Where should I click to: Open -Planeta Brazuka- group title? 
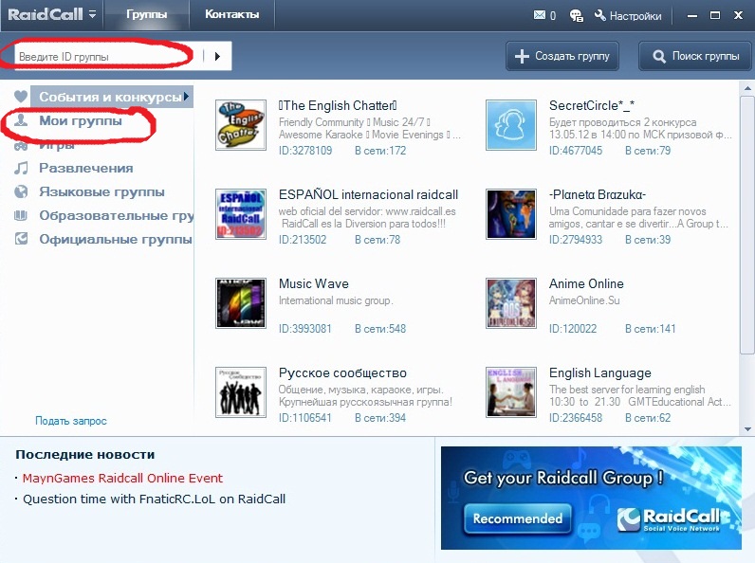[598, 194]
